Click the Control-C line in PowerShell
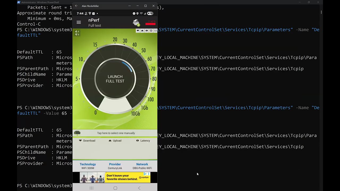The height and width of the screenshot is (191, 340). 29,24
